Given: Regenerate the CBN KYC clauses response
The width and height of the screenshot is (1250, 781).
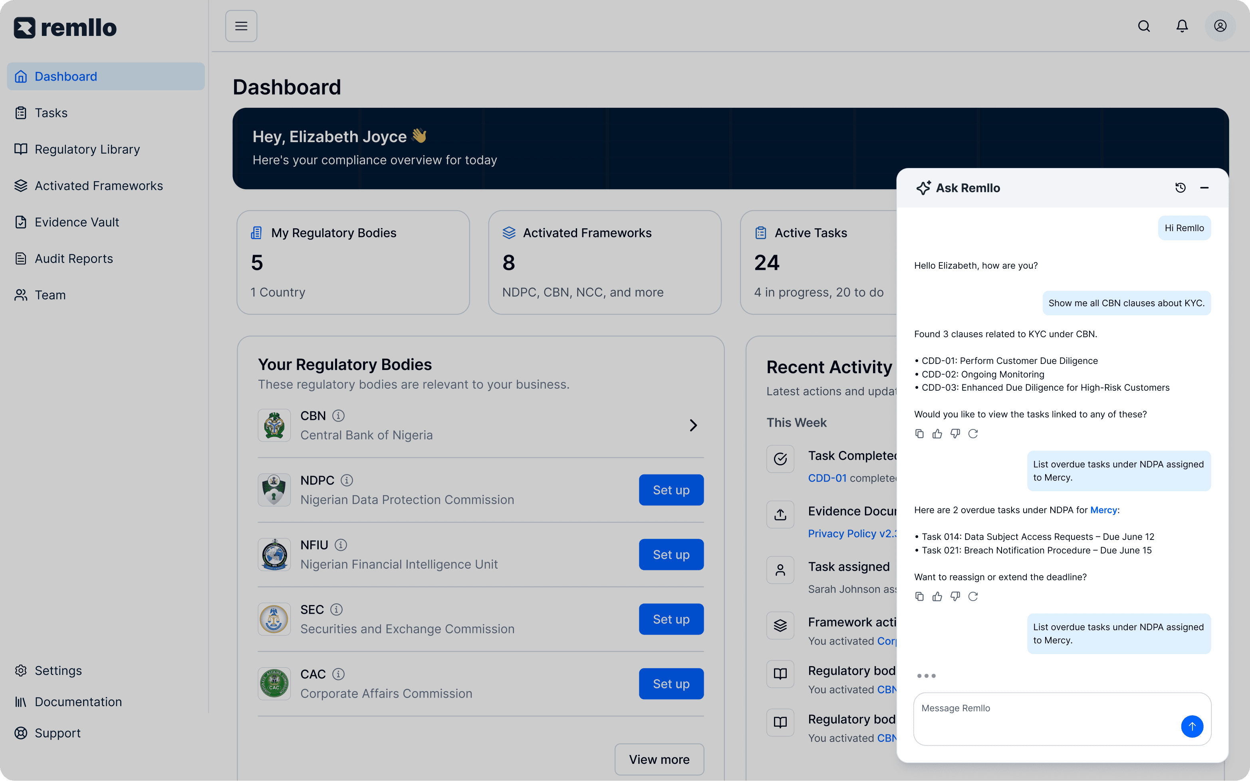Looking at the screenshot, I should [x=973, y=433].
